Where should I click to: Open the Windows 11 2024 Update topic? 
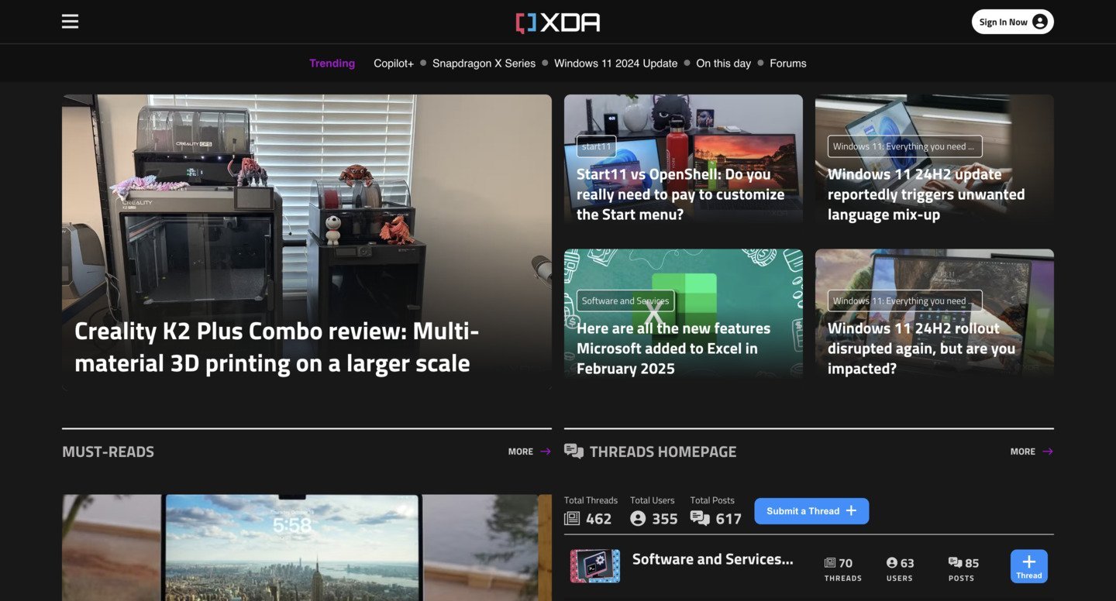[x=615, y=64]
